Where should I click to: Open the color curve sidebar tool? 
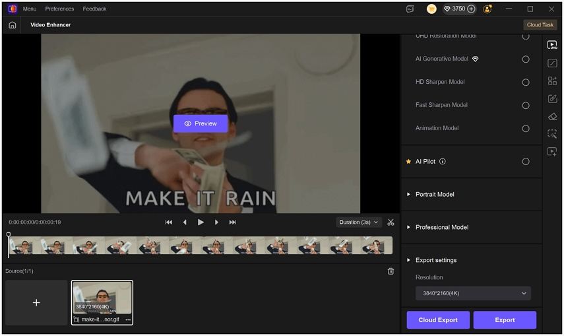click(x=552, y=63)
